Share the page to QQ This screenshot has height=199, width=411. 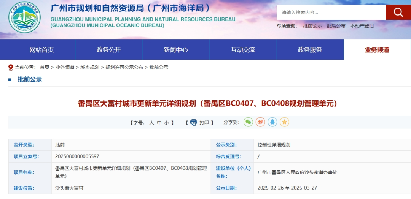click(272, 122)
